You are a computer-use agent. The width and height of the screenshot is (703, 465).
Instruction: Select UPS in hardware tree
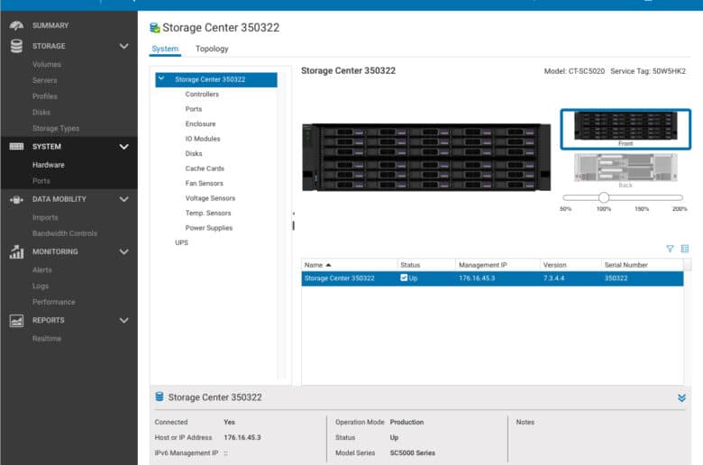point(181,242)
